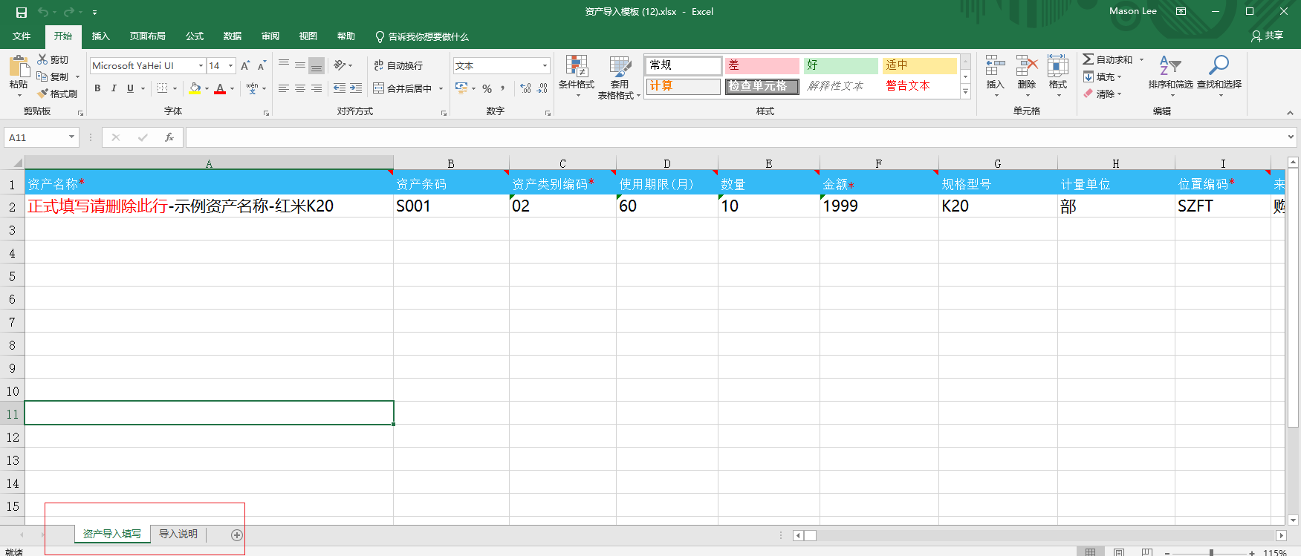
Task: Switch to the 页面布局 tab
Action: (x=148, y=36)
